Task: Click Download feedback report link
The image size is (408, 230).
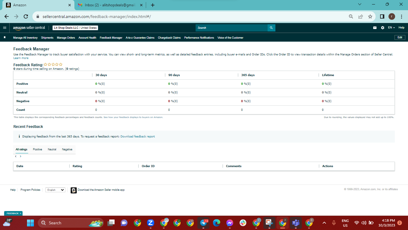Action: click(138, 137)
